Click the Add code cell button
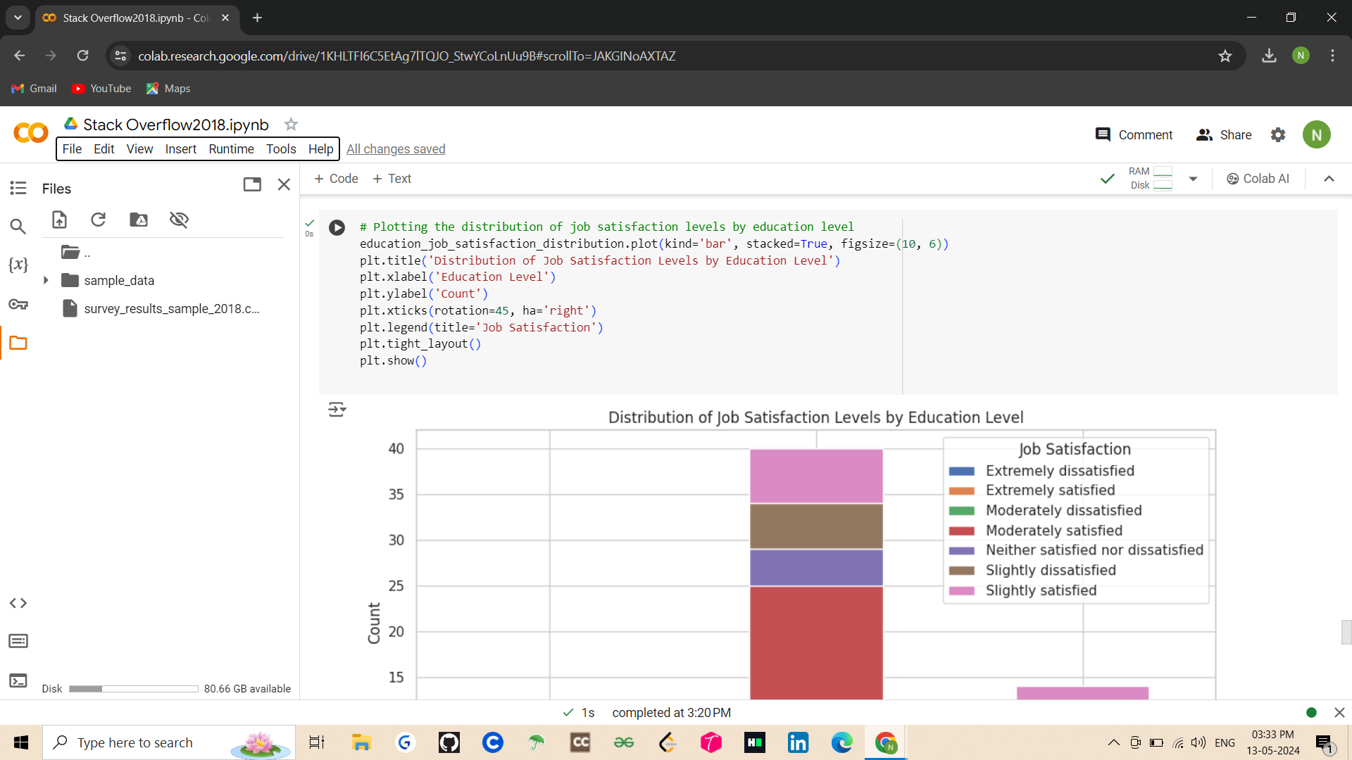This screenshot has height=760, width=1352. [x=334, y=177]
